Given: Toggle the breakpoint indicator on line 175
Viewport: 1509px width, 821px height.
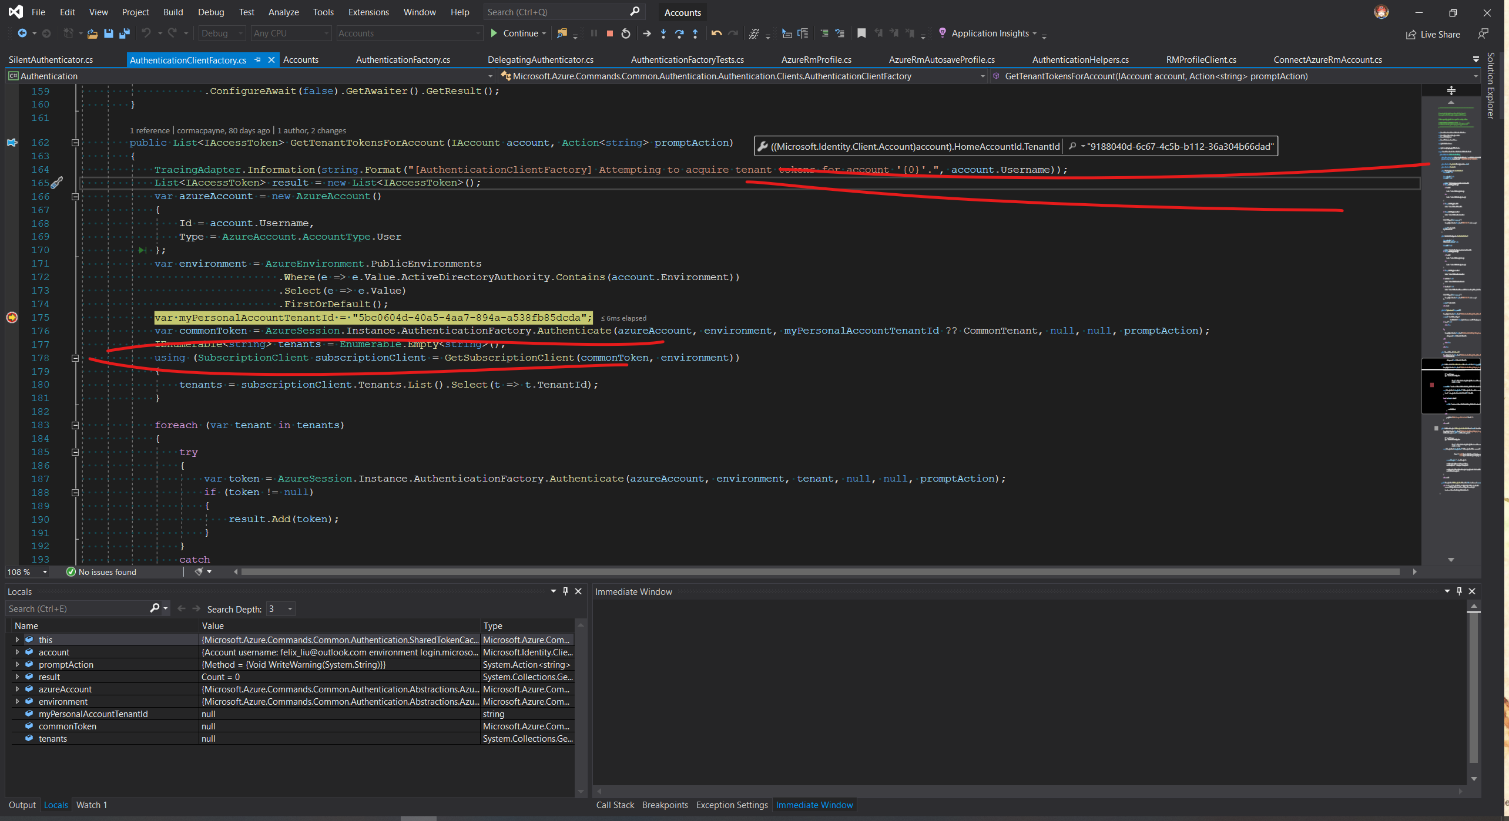Looking at the screenshot, I should (x=11, y=317).
